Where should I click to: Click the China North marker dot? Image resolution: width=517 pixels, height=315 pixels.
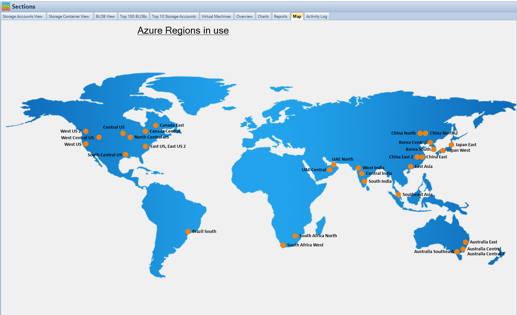pos(420,133)
